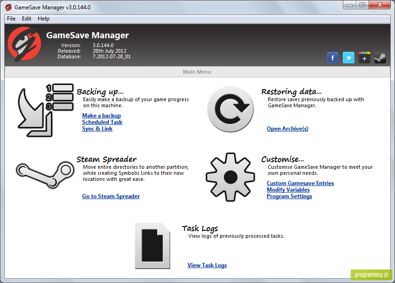Click the Customise gear icon
This screenshot has width=395, height=283.
[x=230, y=177]
